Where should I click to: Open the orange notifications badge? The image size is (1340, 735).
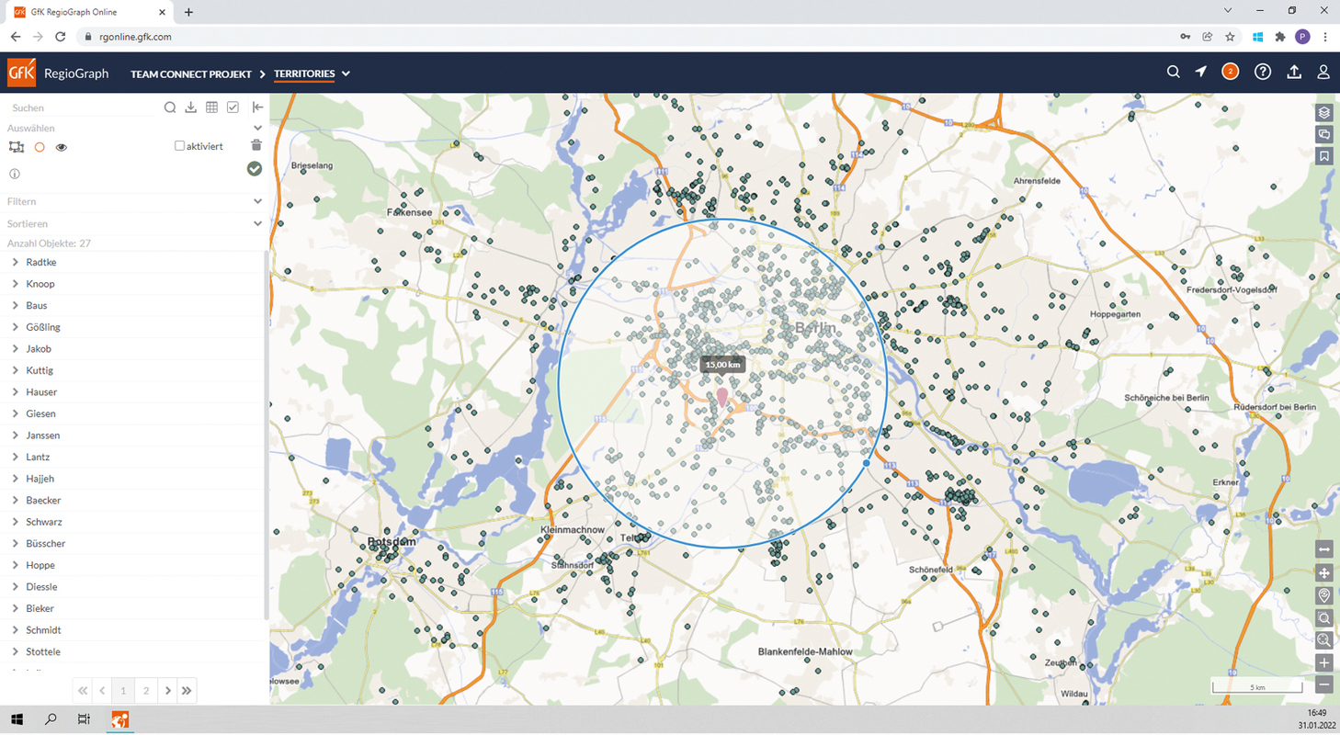click(1231, 72)
